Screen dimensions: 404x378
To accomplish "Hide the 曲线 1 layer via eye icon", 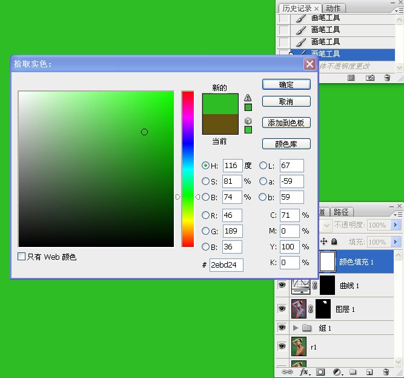I will click(282, 285).
